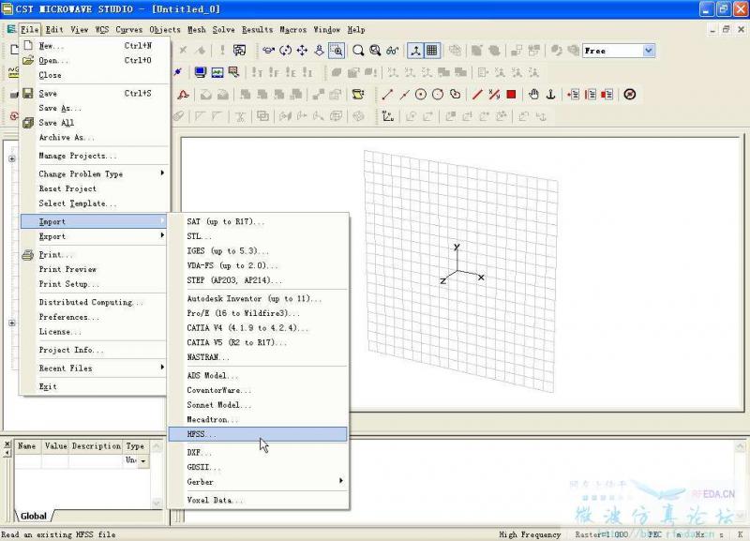Click the Exit entry in File menu

pyautogui.click(x=95, y=386)
